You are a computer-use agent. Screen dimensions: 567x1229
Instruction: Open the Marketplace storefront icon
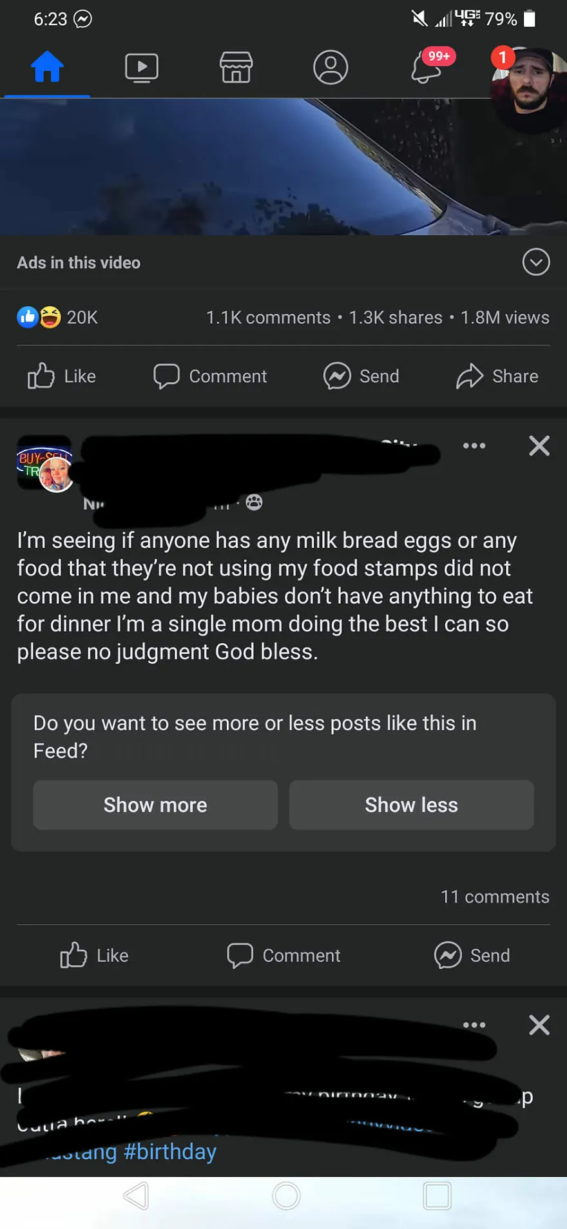pos(236,67)
